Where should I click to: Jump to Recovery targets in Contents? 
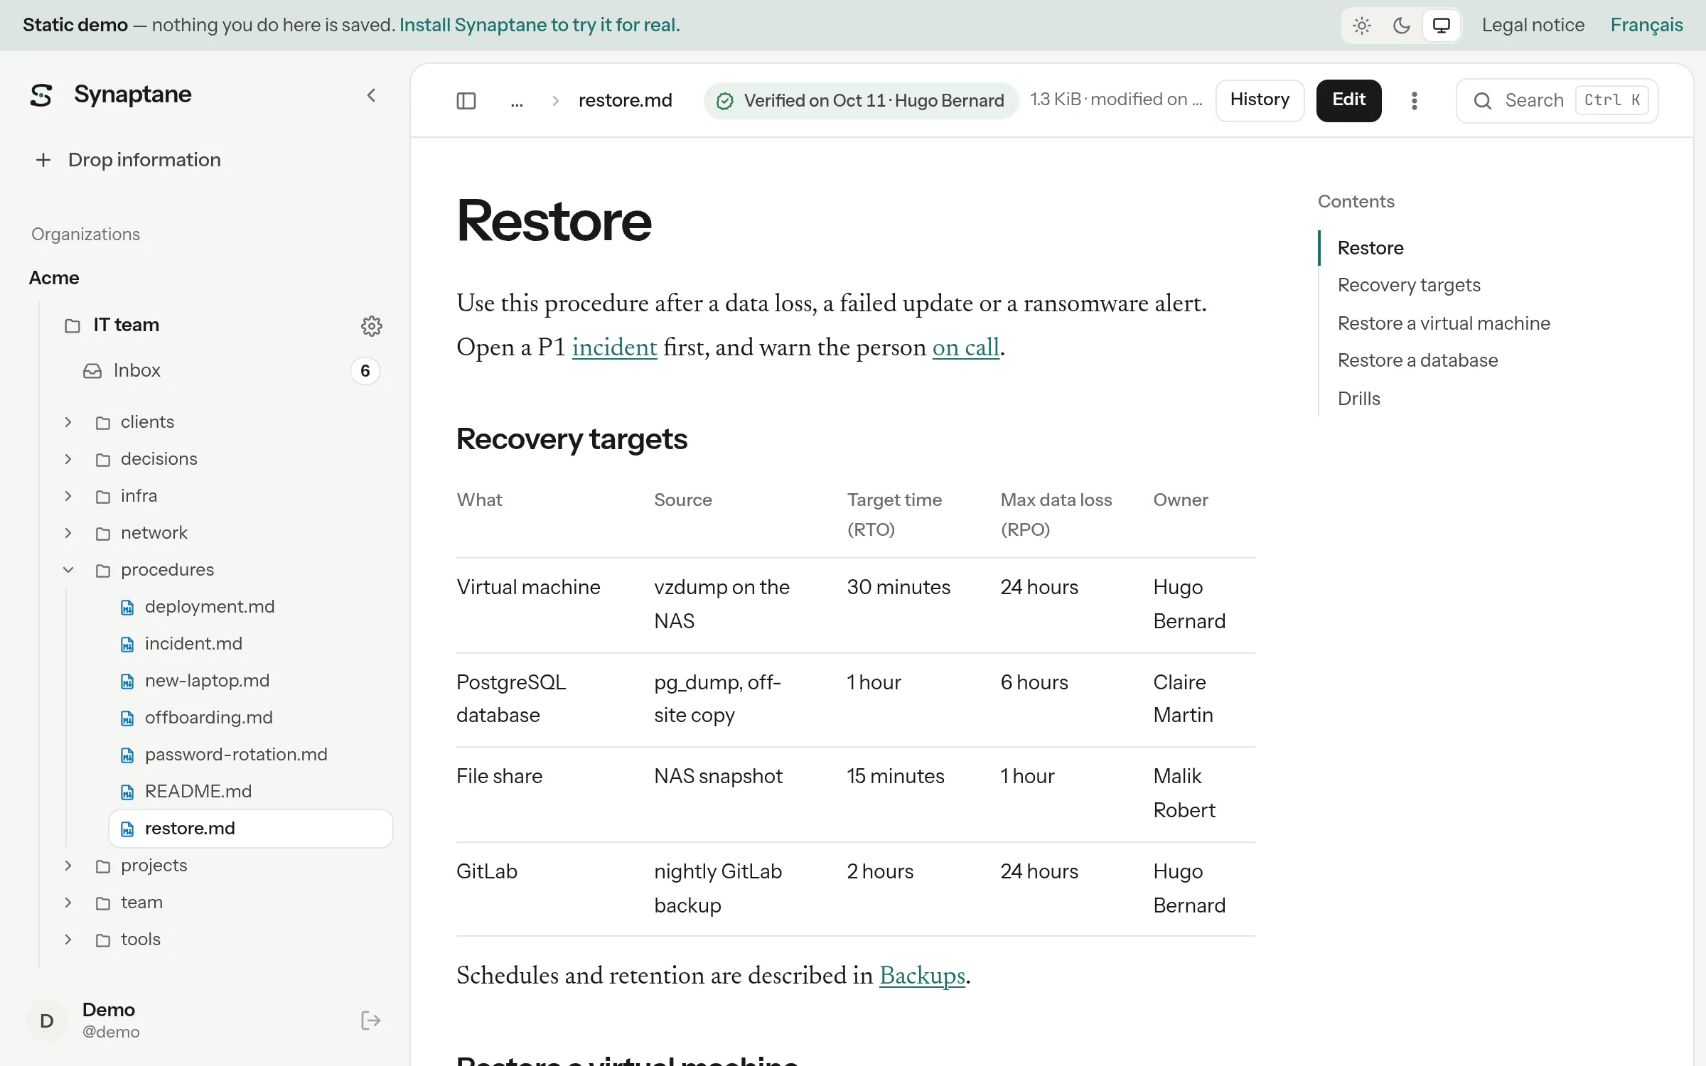pos(1409,285)
